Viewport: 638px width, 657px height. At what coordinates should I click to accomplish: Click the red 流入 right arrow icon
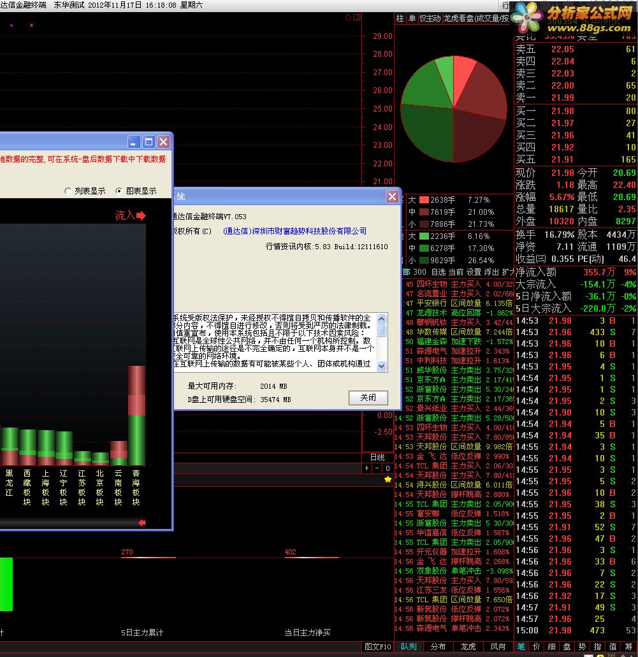tap(141, 215)
